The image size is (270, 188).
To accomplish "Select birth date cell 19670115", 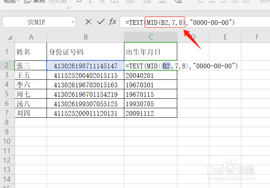I will pyautogui.click(x=151, y=94).
